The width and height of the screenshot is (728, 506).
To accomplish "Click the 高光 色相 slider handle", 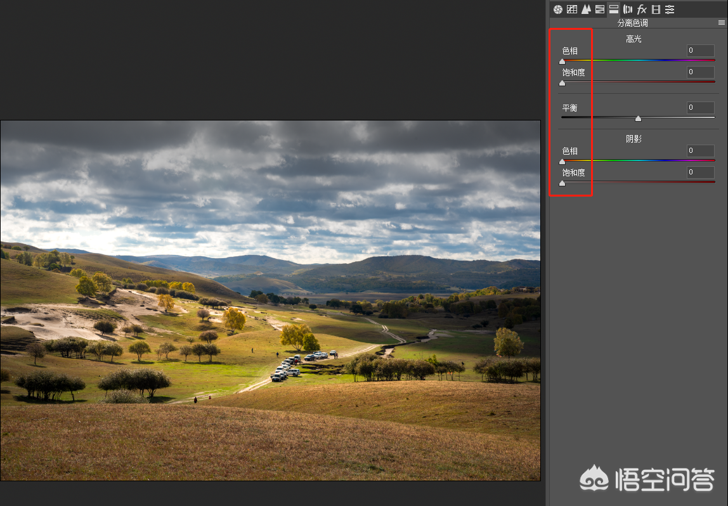I will click(562, 62).
